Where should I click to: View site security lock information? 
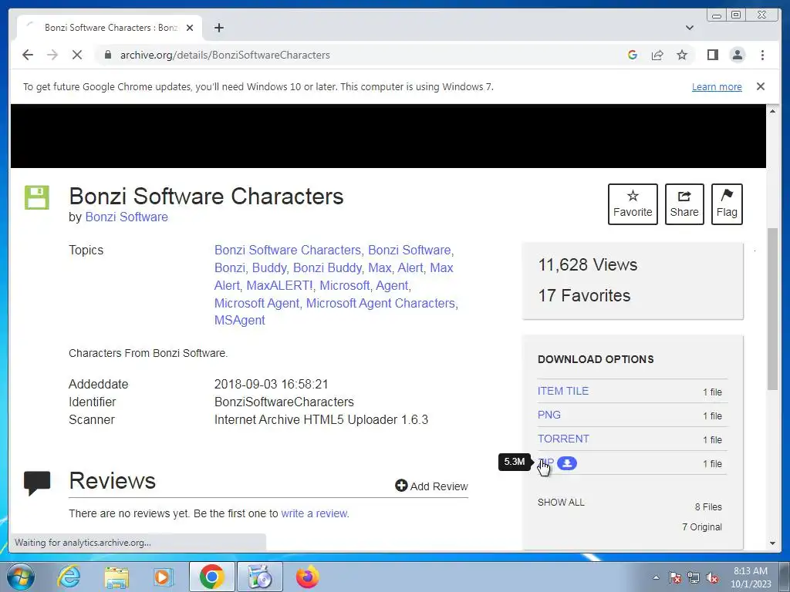click(x=107, y=55)
